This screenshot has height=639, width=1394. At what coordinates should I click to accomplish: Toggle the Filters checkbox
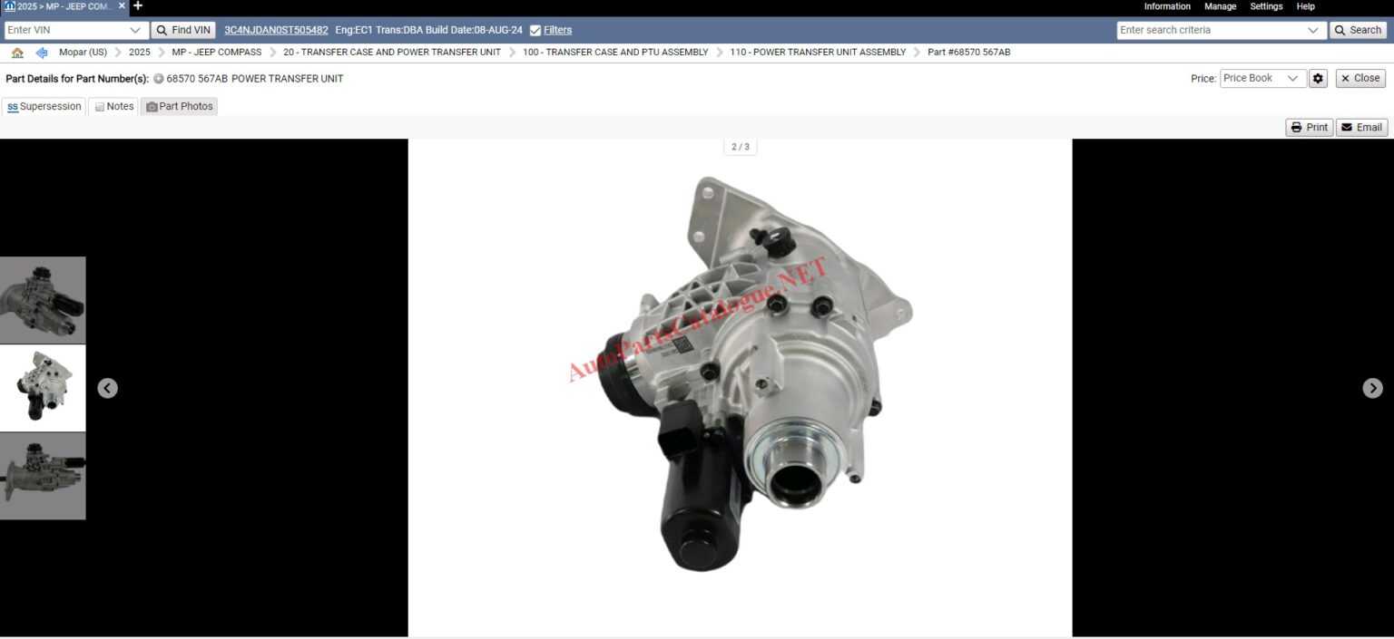click(x=535, y=30)
